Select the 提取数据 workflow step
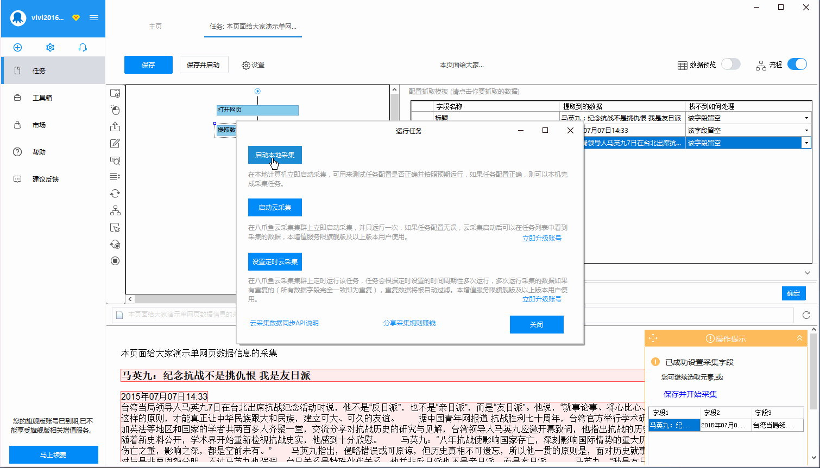The width and height of the screenshot is (820, 468). (226, 130)
